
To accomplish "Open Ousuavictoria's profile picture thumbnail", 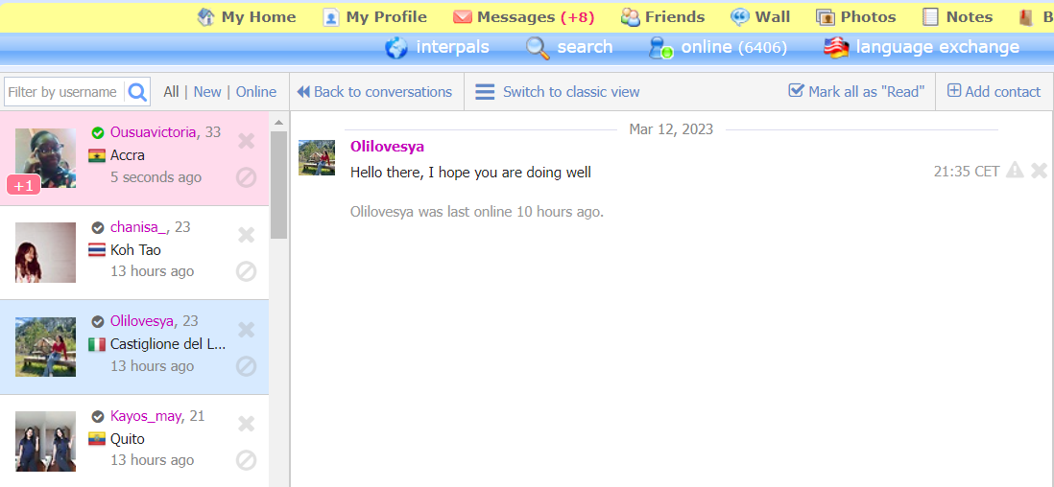I will click(45, 158).
